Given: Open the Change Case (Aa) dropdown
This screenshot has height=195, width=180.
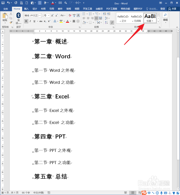Looking at the screenshot, I should point(63,16).
